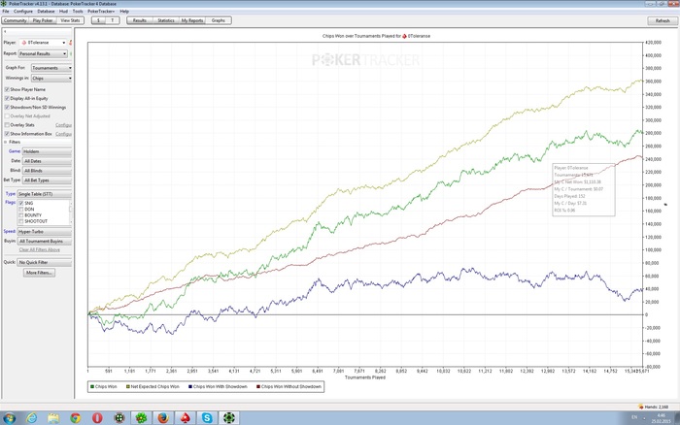Open the Results view
The image size is (680, 425).
140,20
